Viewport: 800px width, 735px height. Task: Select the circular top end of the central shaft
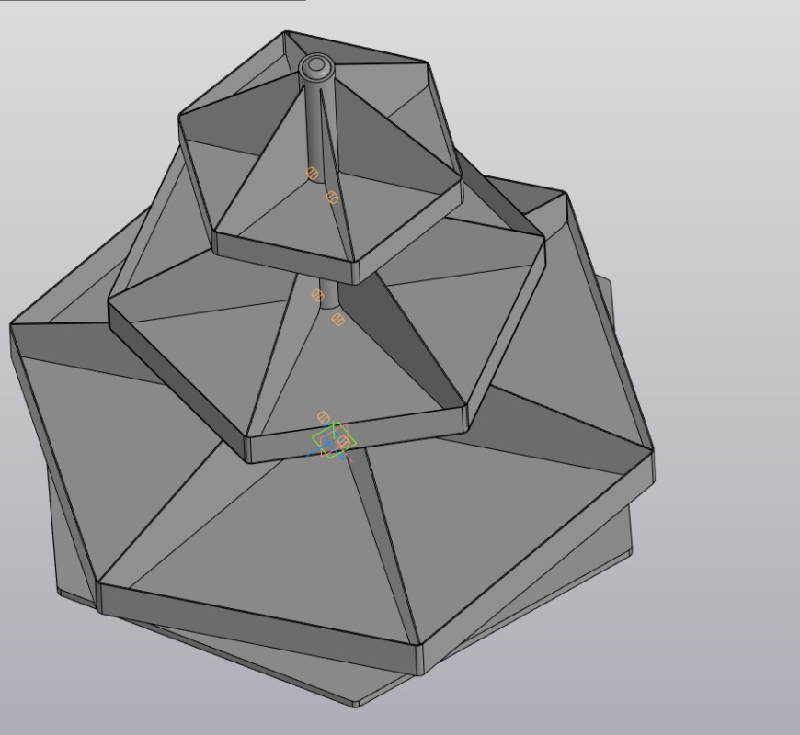click(316, 66)
